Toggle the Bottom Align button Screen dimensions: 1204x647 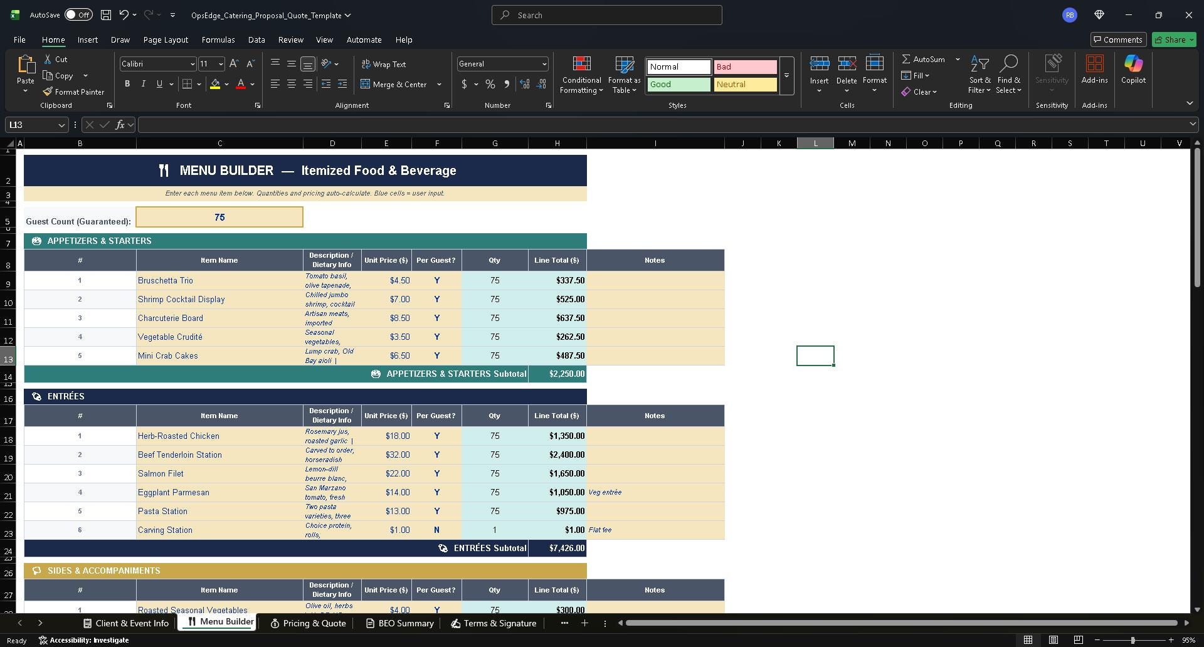pos(307,63)
